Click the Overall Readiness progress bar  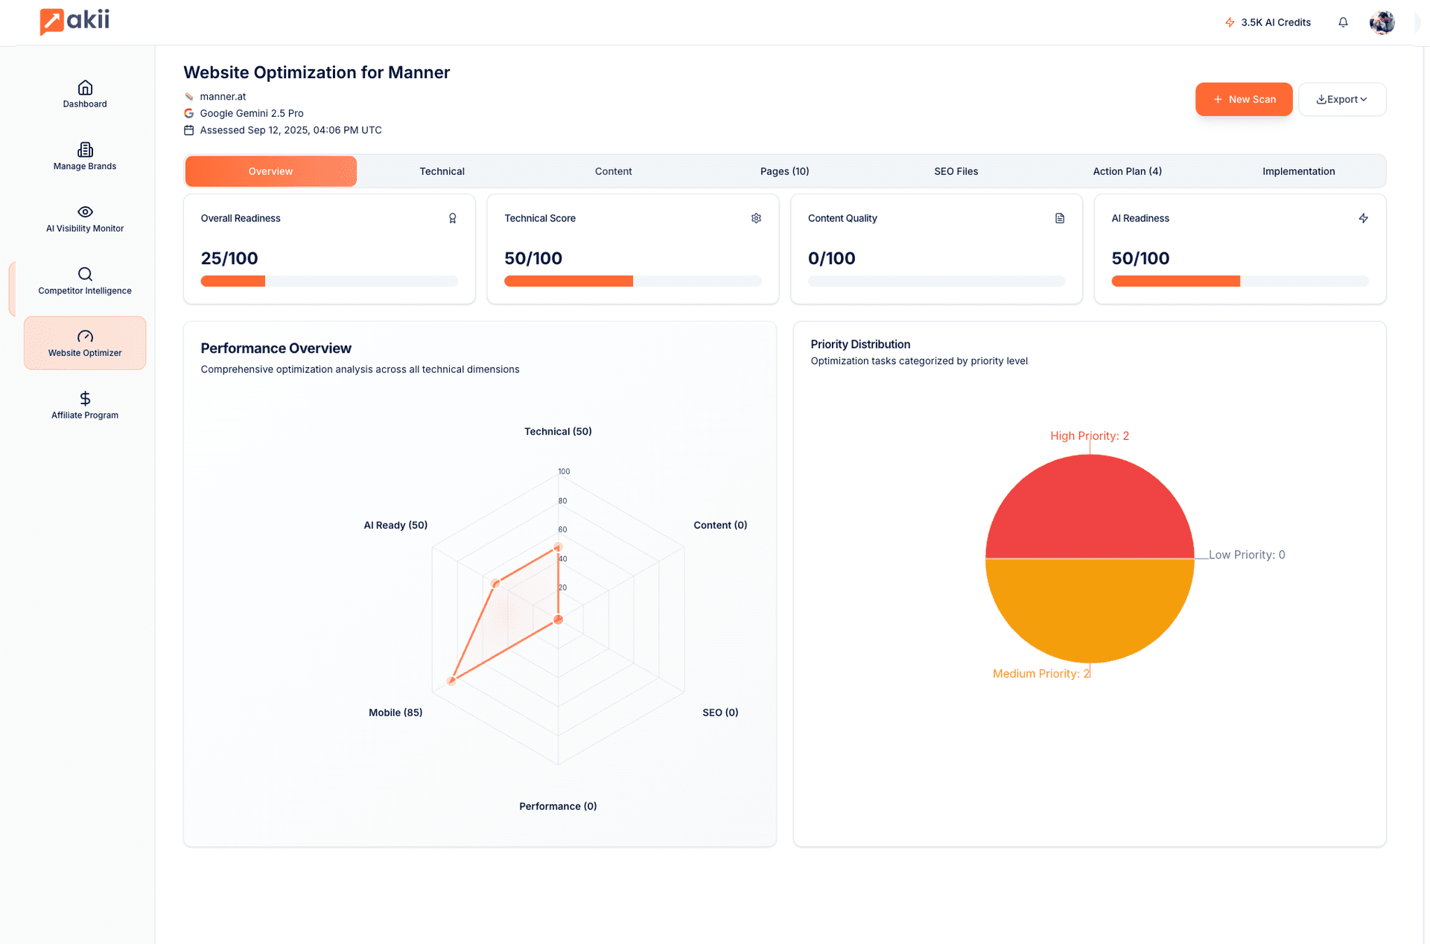[x=328, y=281]
